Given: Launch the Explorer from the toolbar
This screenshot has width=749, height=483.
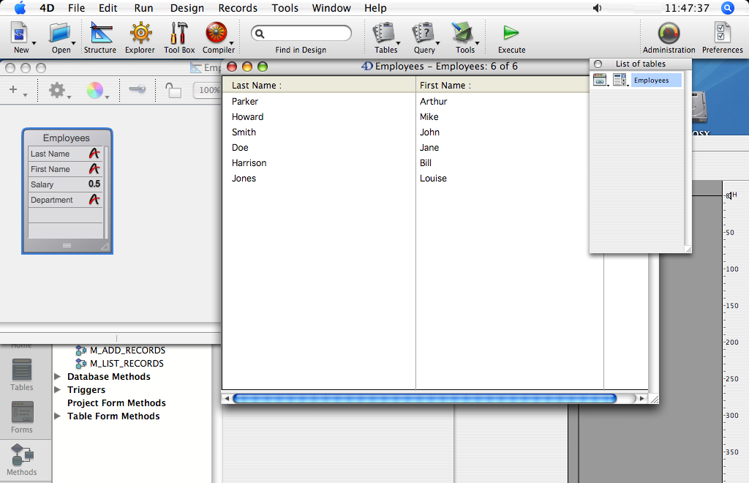Looking at the screenshot, I should click(139, 37).
